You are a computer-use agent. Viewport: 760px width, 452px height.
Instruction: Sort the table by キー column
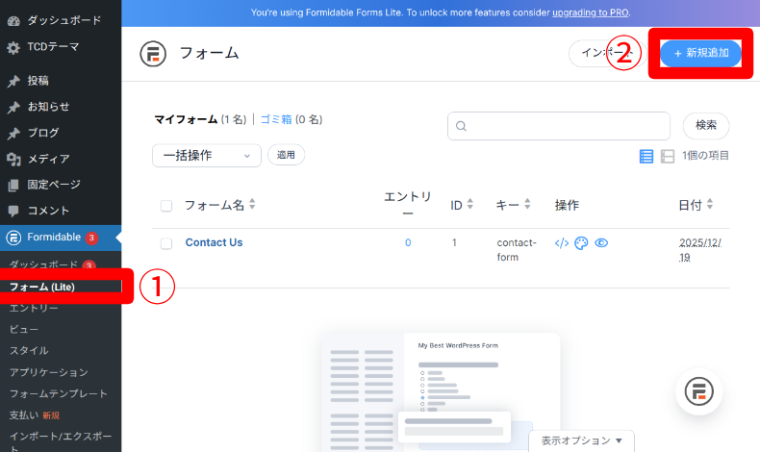(x=513, y=205)
